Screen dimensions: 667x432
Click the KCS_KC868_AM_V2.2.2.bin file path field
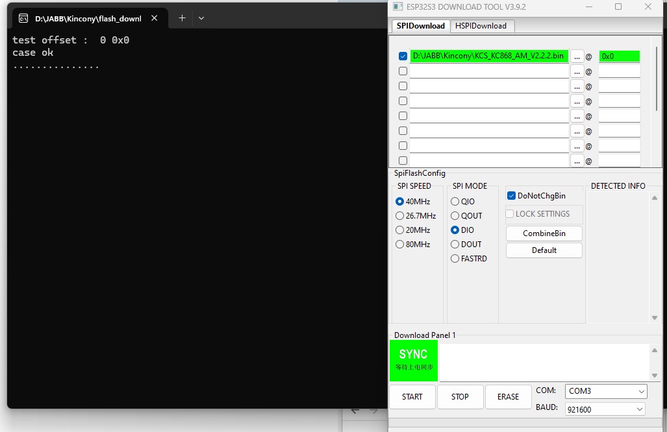(x=489, y=56)
